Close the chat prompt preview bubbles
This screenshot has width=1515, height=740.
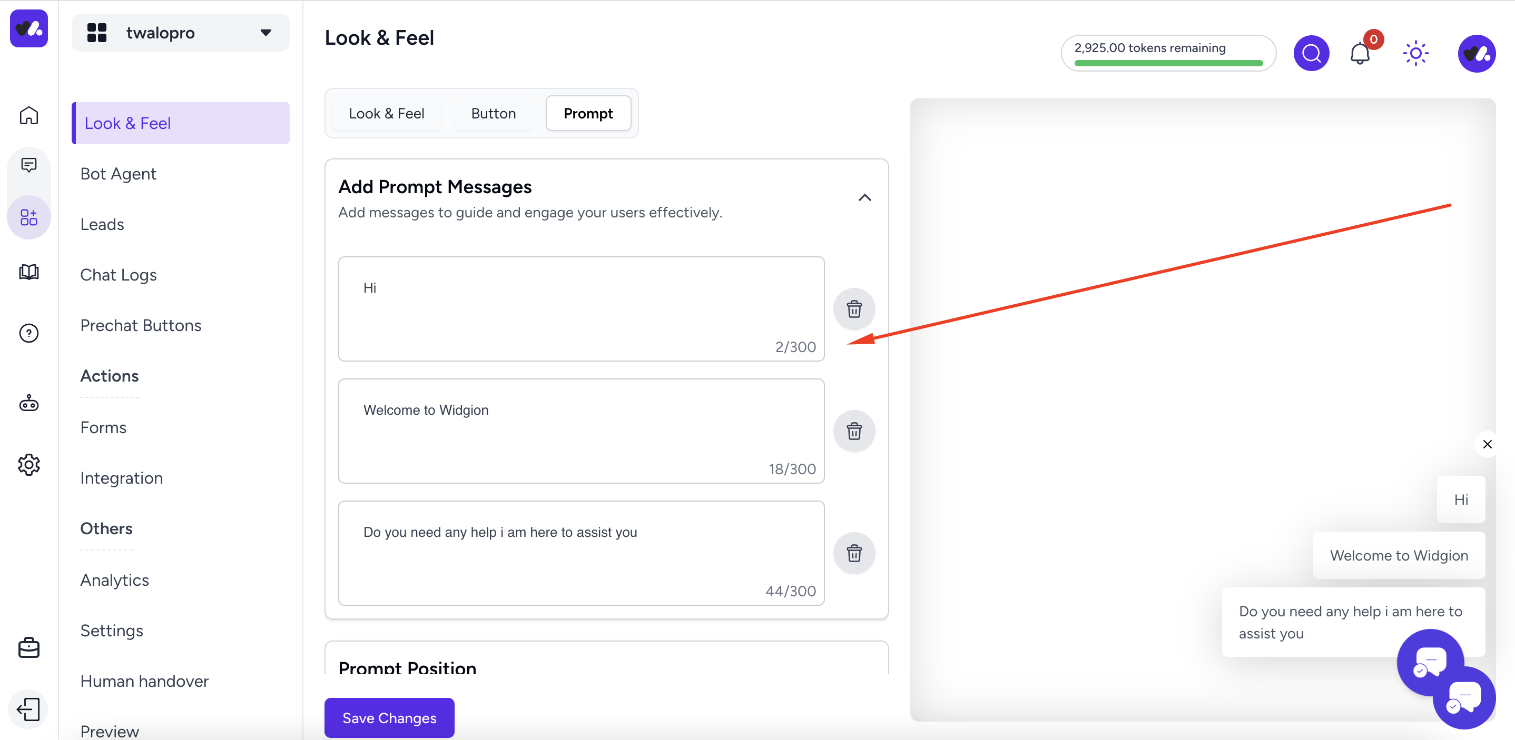point(1487,444)
